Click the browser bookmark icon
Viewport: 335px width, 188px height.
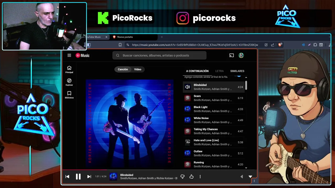tap(120, 45)
